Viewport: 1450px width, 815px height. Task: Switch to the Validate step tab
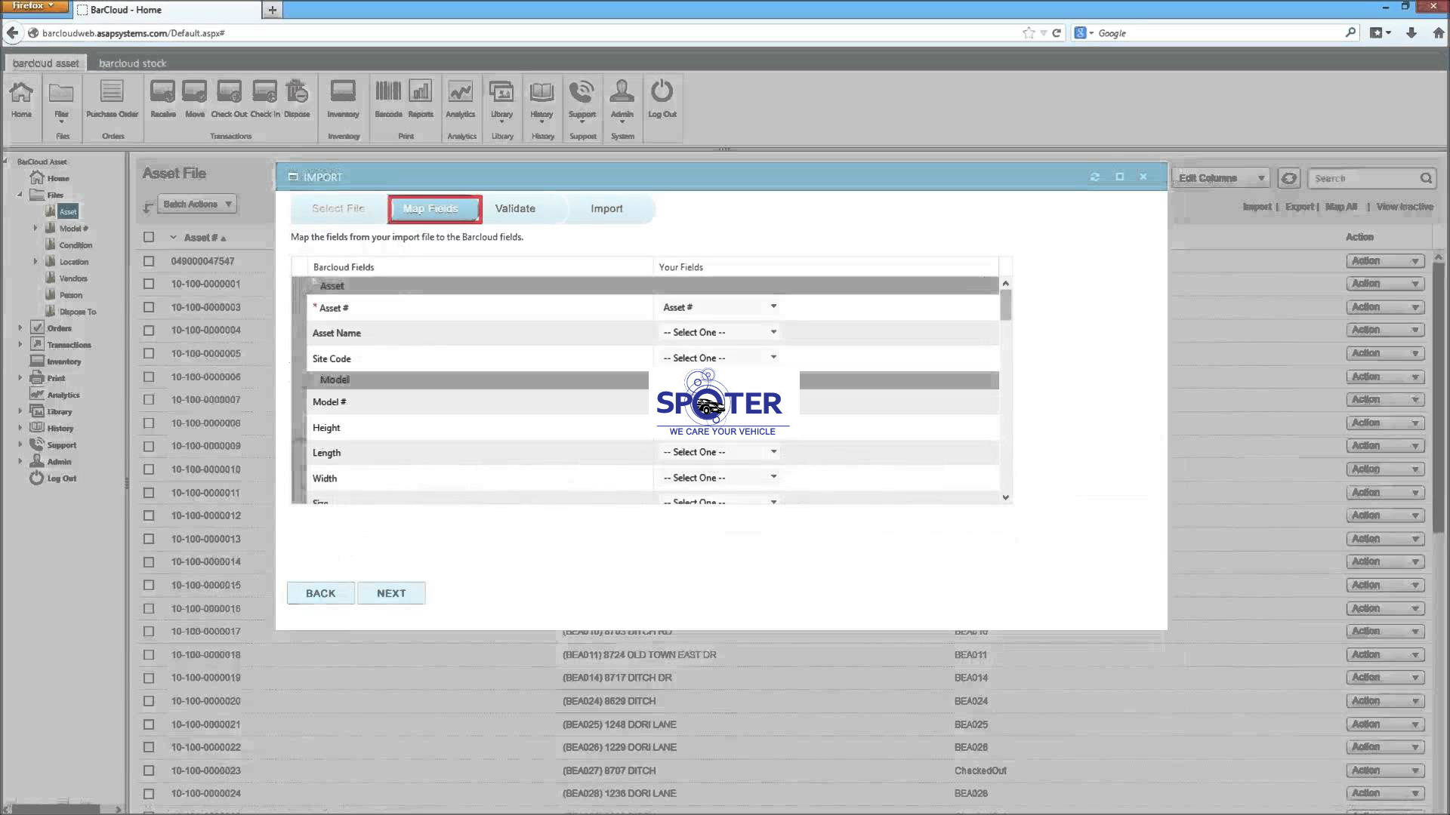point(515,209)
